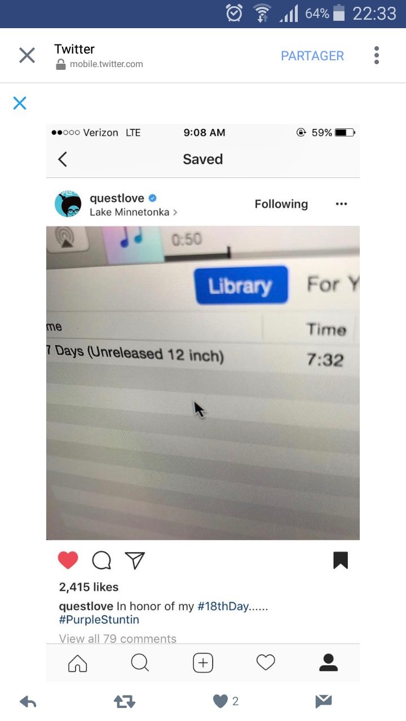406x721 pixels.
Task: Tap the Following button
Action: pyautogui.click(x=281, y=204)
